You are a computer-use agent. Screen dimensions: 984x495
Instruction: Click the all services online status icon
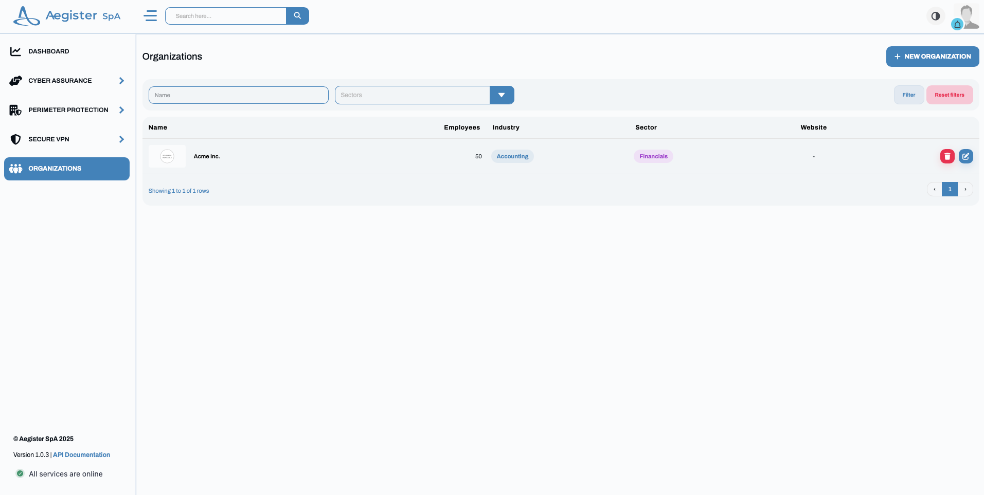point(20,473)
